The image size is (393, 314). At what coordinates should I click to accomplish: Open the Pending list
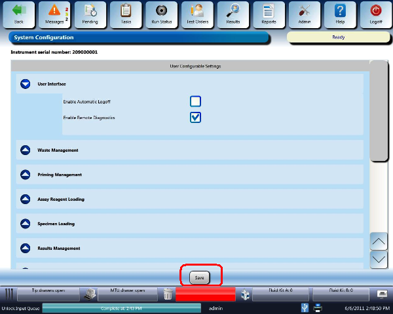(90, 12)
